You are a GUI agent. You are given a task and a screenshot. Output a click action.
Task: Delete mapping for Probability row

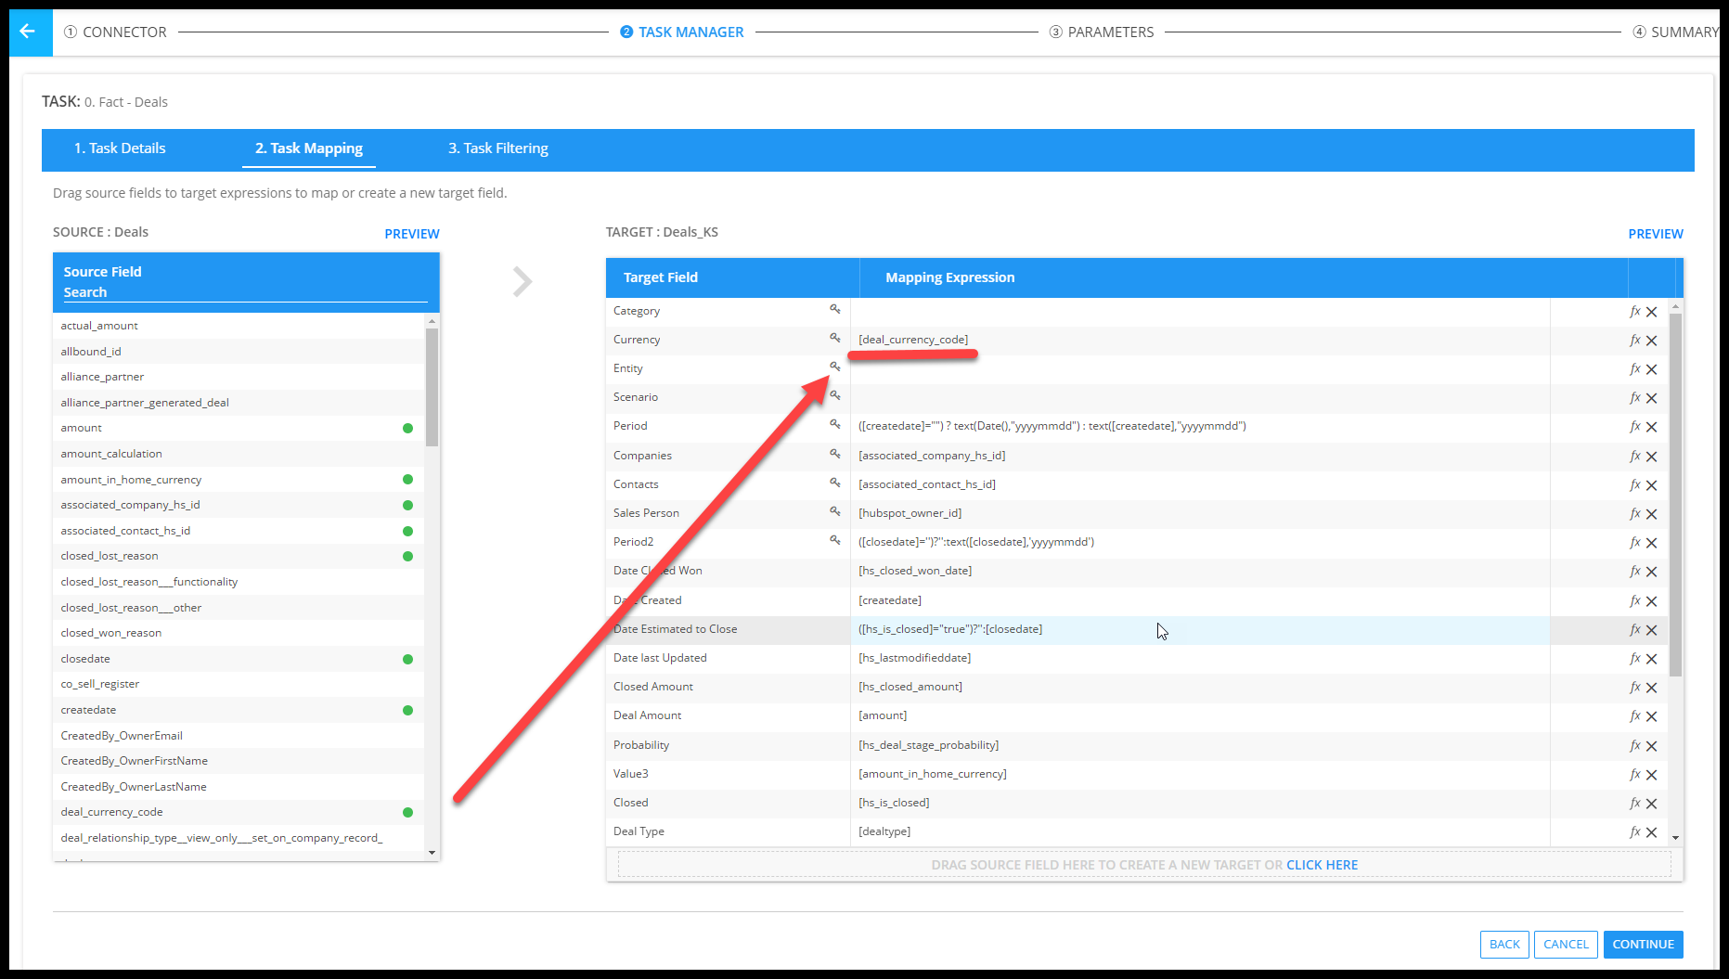(x=1652, y=746)
